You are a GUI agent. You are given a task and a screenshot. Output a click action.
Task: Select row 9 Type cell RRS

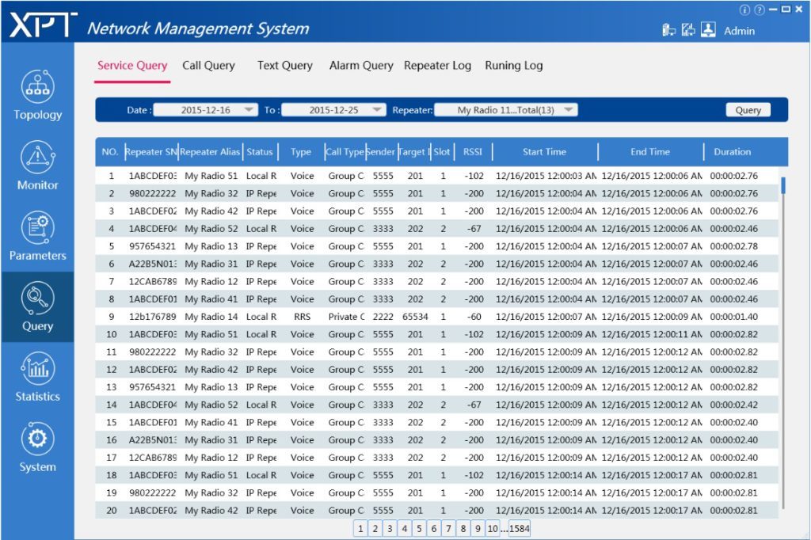(302, 317)
